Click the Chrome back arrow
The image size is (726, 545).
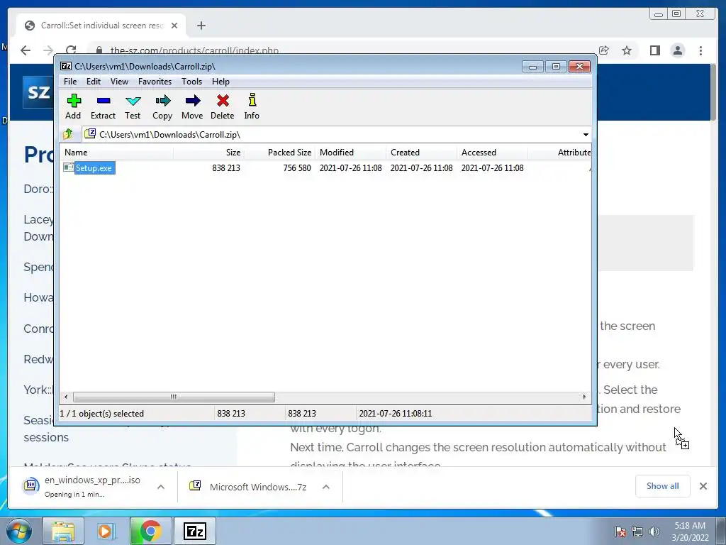tap(26, 50)
